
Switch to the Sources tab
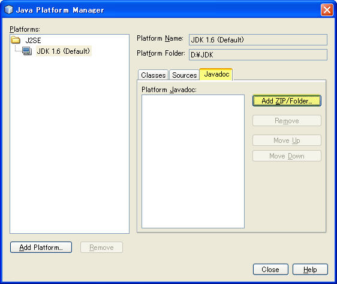pos(185,75)
